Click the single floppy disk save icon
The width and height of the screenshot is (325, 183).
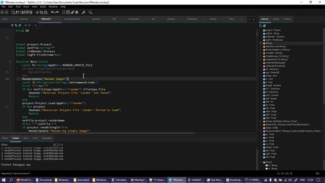[26, 12]
